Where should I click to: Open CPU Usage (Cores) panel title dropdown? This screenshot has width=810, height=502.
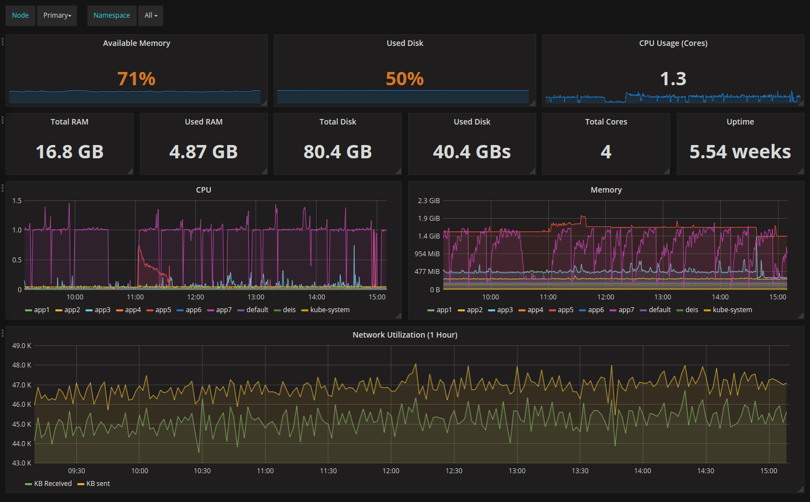coord(673,43)
